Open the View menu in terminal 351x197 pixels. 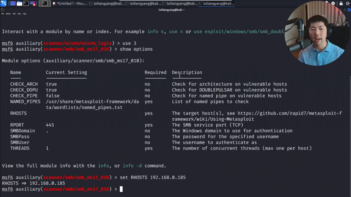click(x=19, y=14)
